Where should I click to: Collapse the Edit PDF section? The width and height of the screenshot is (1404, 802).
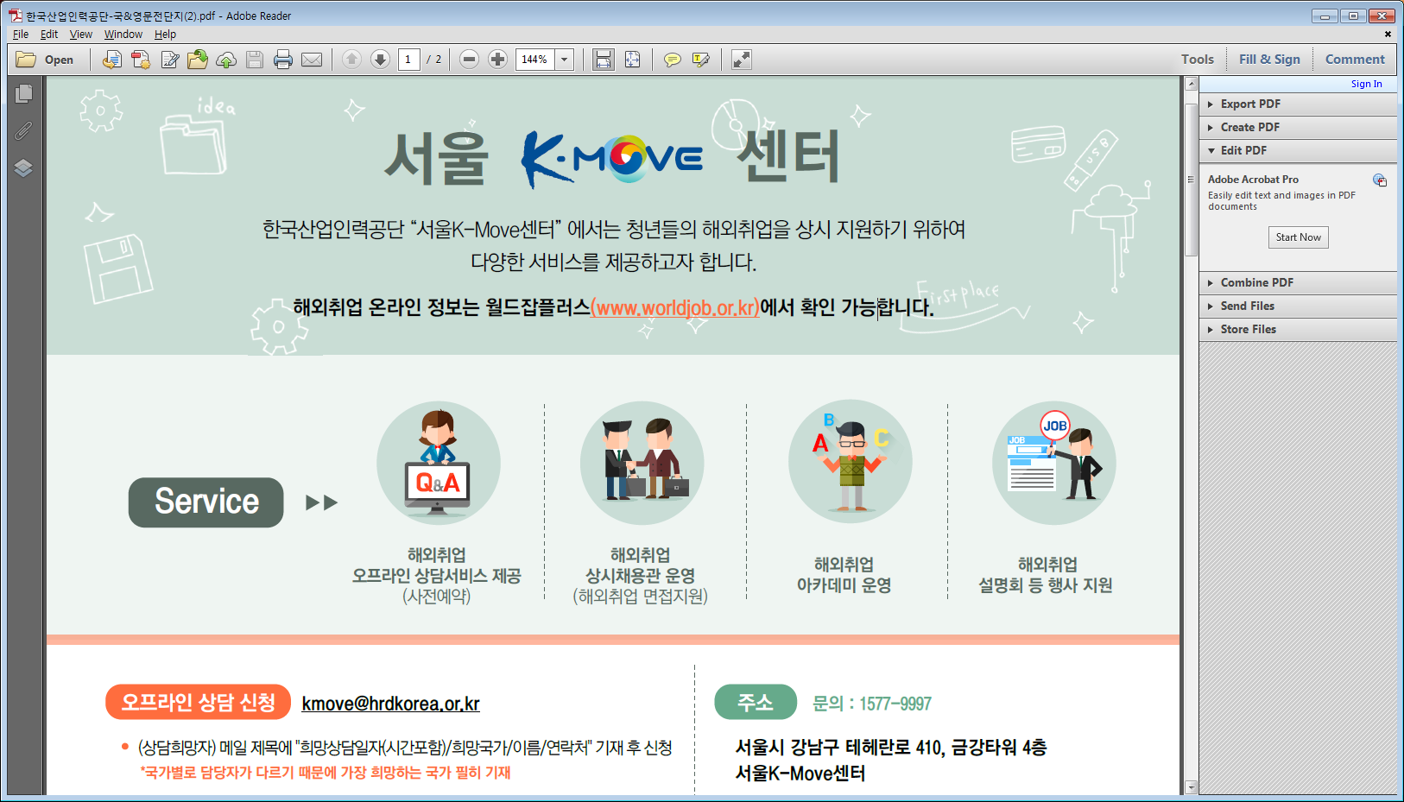point(1298,150)
